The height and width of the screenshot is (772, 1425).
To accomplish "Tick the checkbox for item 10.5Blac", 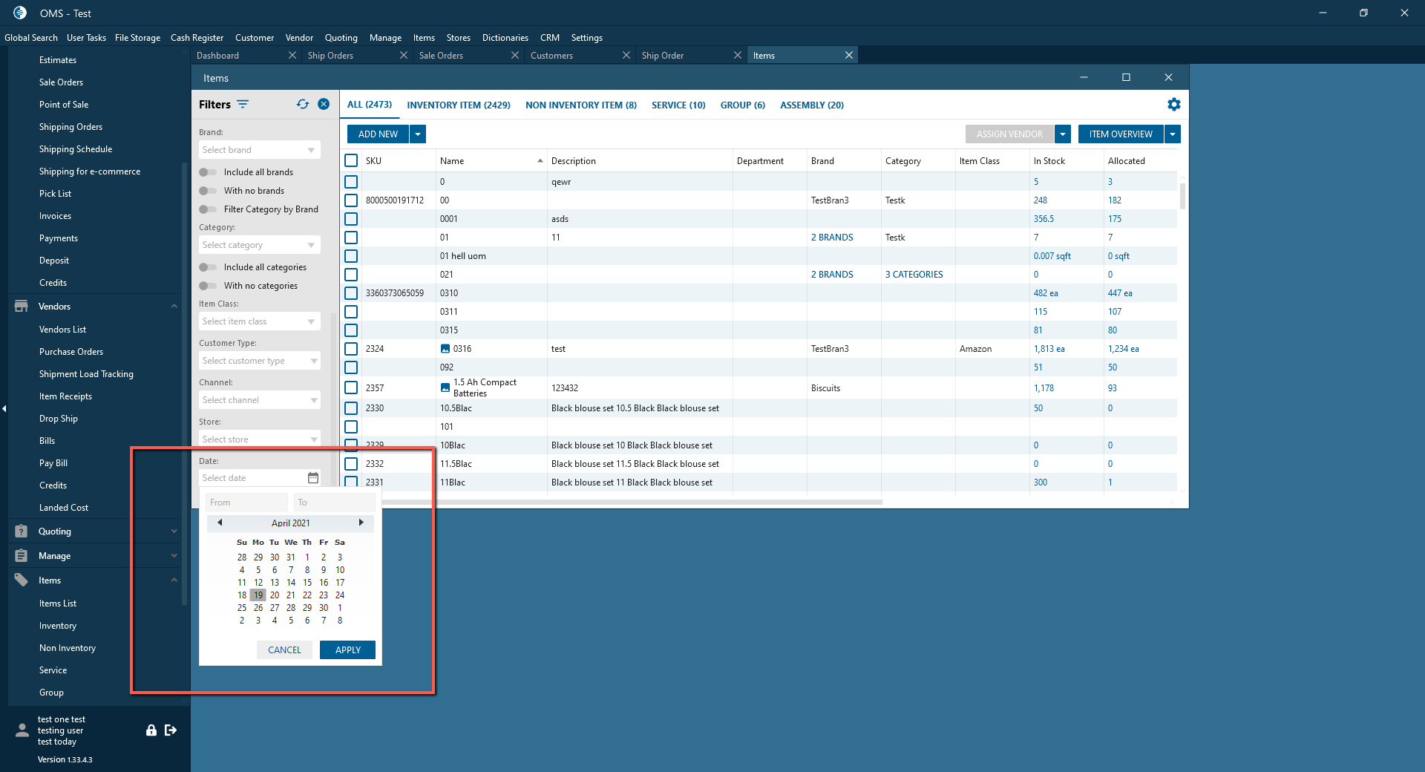I will (351, 408).
